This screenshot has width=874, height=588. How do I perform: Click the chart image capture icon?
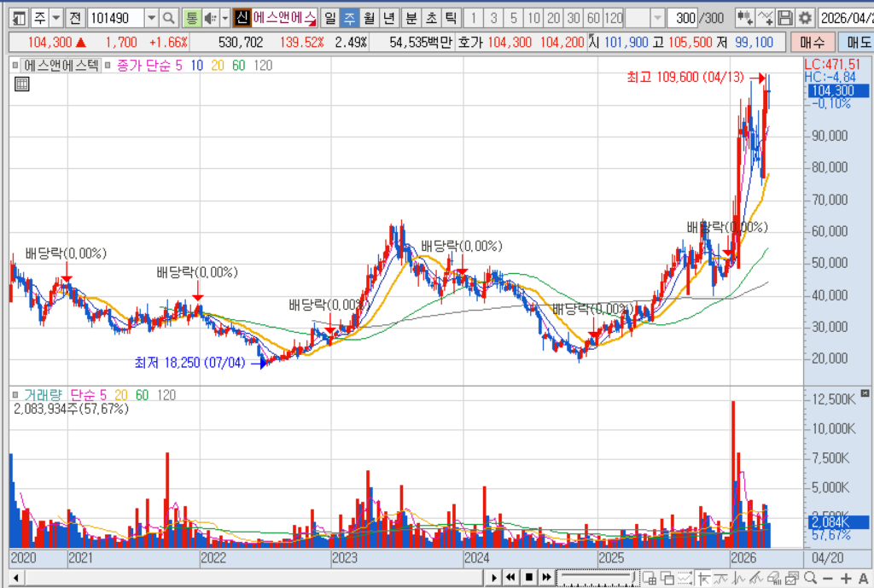(793, 578)
